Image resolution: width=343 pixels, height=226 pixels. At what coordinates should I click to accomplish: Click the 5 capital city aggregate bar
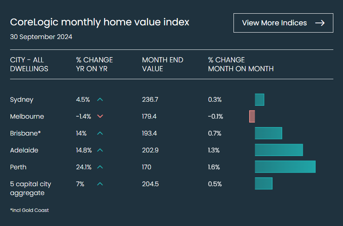pyautogui.click(x=263, y=183)
